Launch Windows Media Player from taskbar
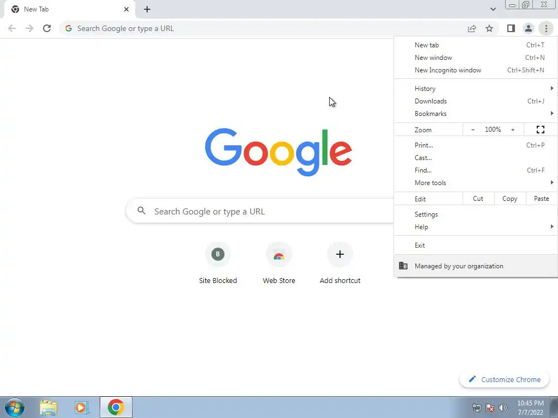558x418 pixels. tap(81, 408)
